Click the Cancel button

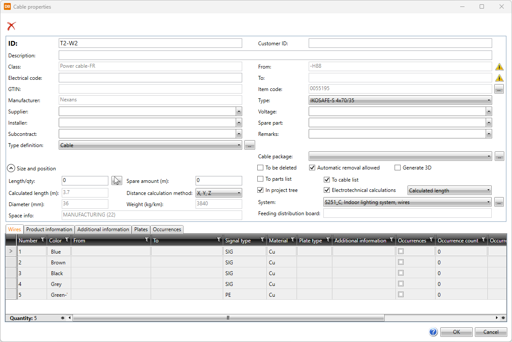pos(491,332)
